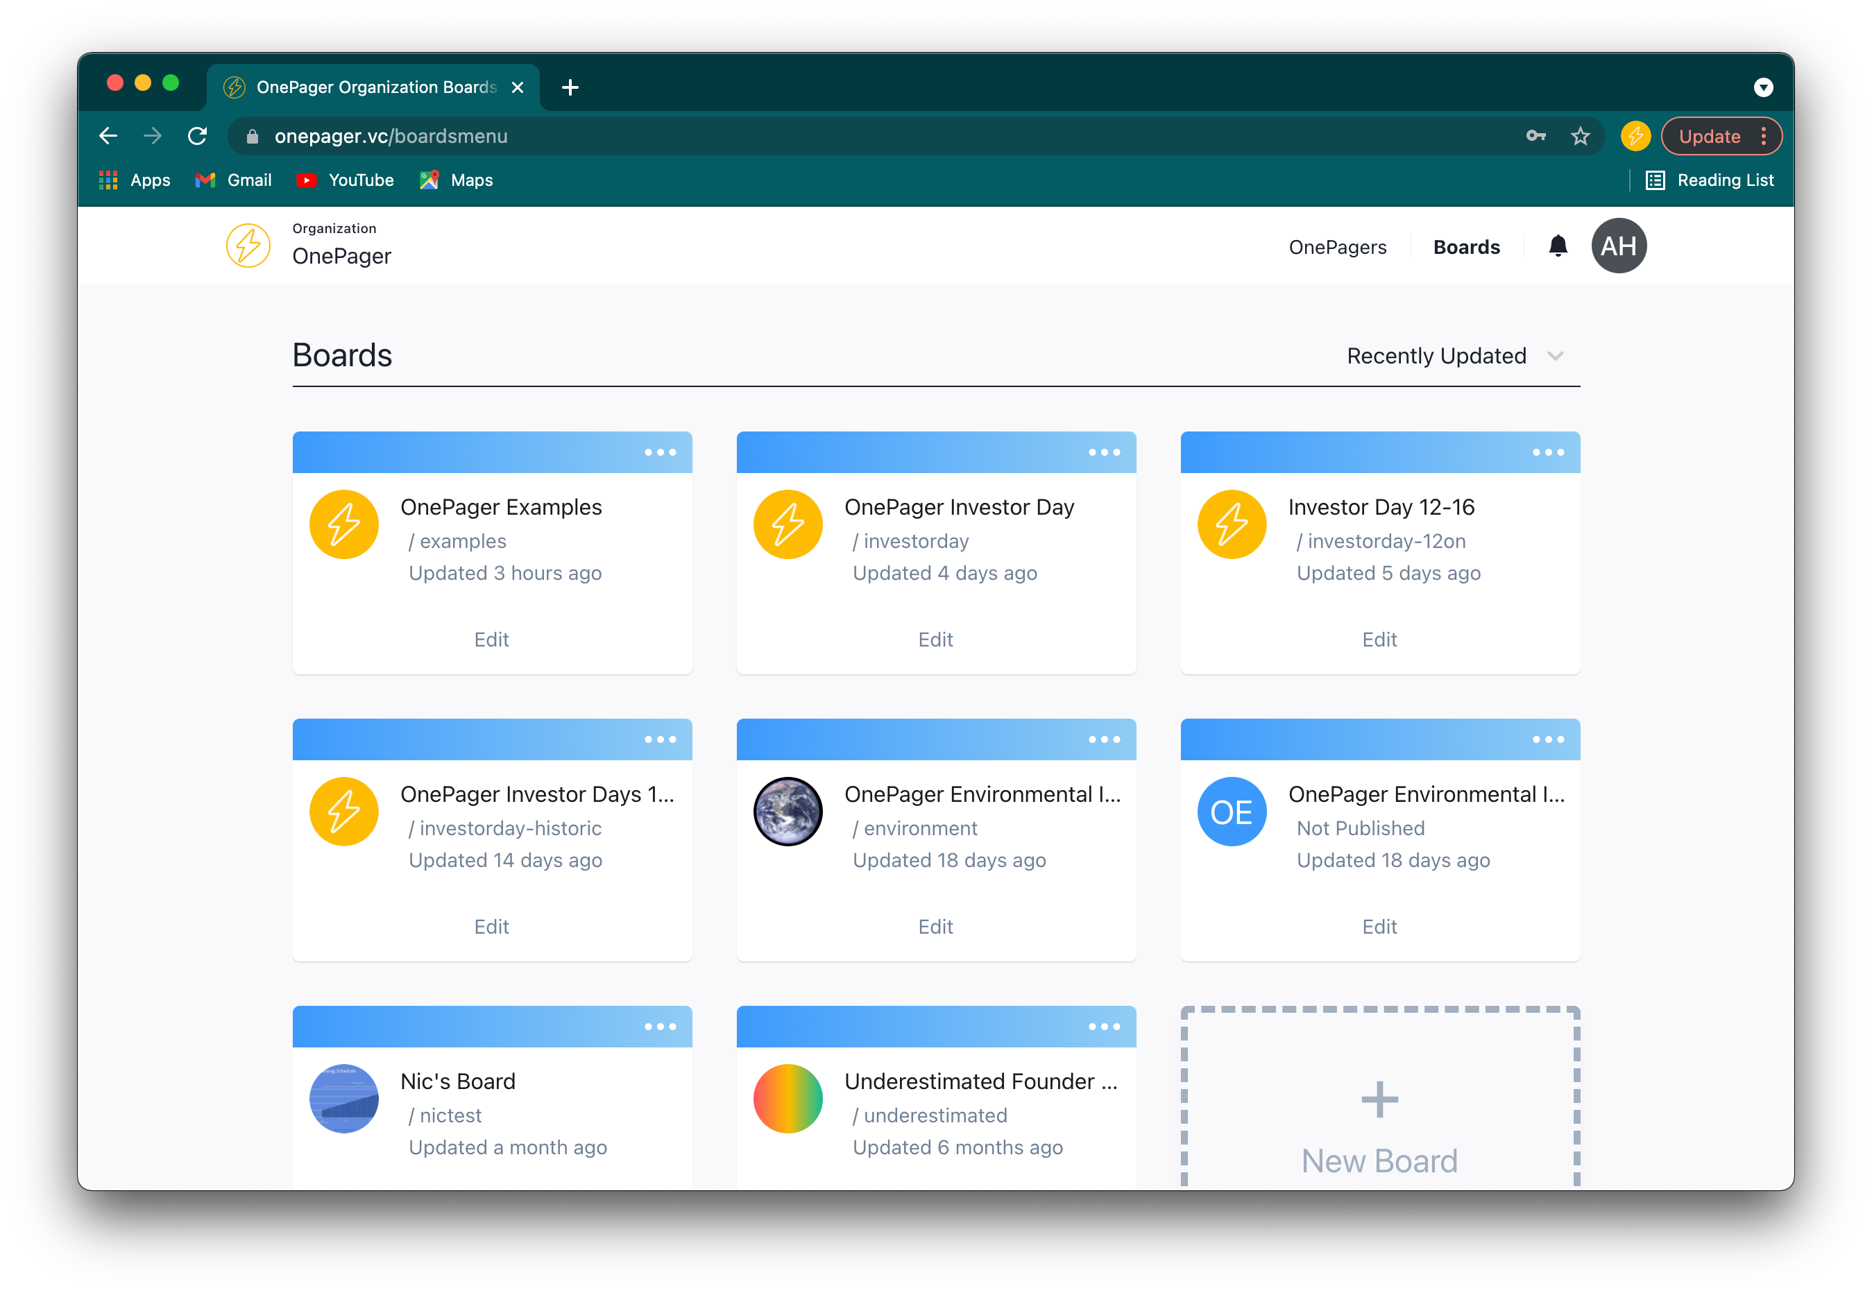Bookmark page with the star icon

coord(1579,136)
